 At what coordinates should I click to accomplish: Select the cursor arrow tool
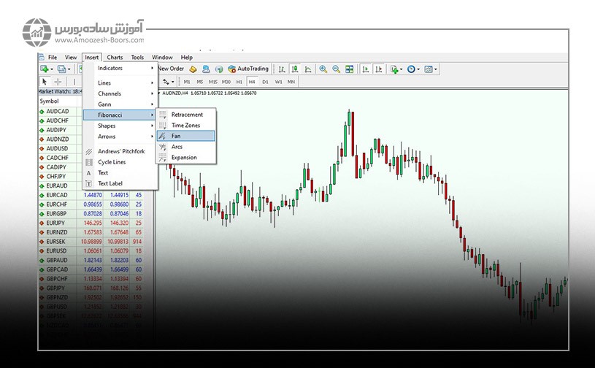[45, 82]
